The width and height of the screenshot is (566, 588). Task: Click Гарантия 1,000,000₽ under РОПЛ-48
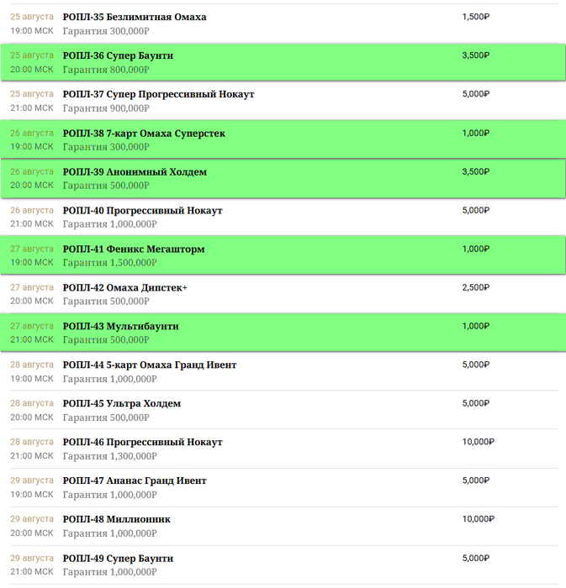tap(109, 533)
